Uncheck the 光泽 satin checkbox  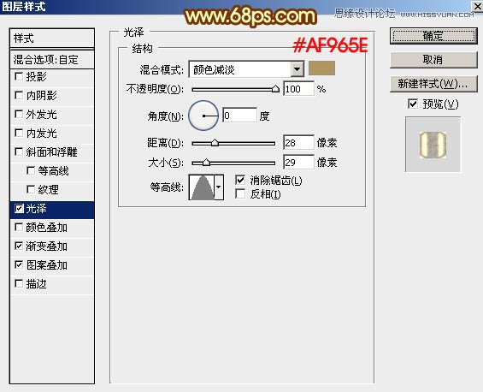click(19, 209)
